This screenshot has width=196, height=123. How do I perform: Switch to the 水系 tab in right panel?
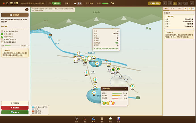tap(172, 8)
